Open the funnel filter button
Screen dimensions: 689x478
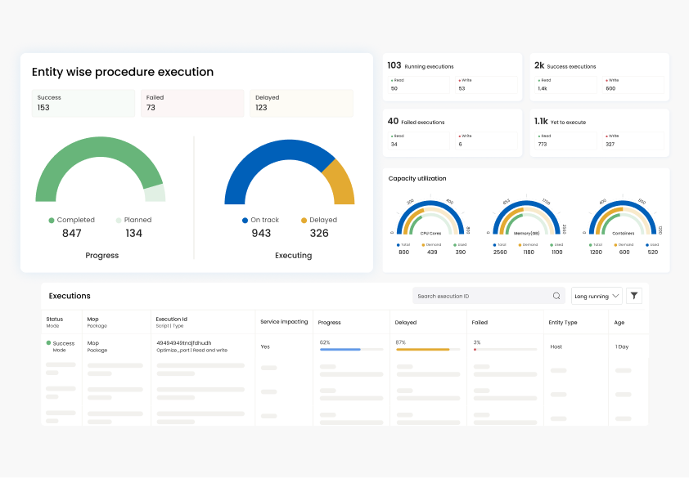634,296
